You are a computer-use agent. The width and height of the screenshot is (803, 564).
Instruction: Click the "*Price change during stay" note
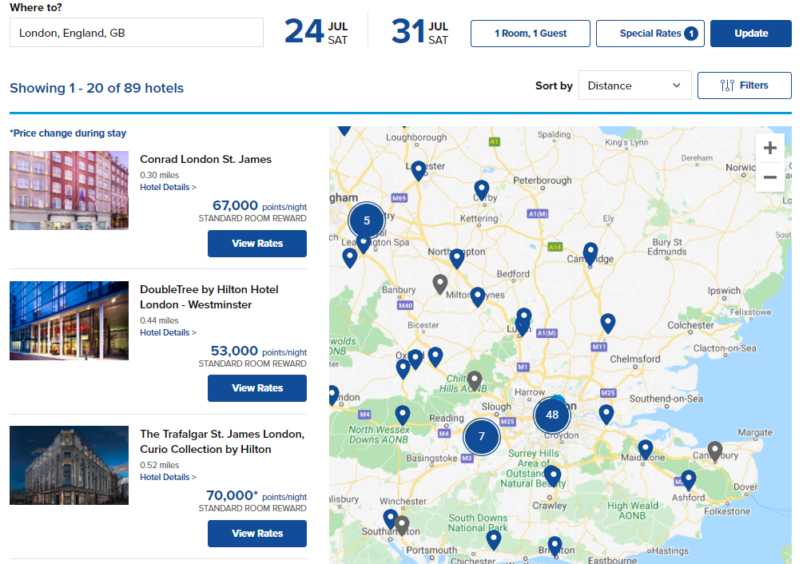pyautogui.click(x=68, y=133)
